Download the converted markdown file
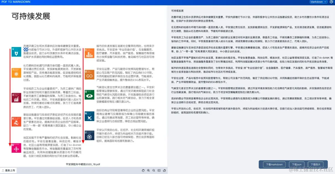 coord(273,164)
